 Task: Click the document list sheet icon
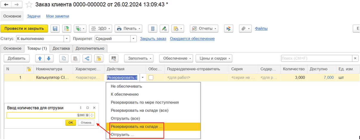point(153,29)
